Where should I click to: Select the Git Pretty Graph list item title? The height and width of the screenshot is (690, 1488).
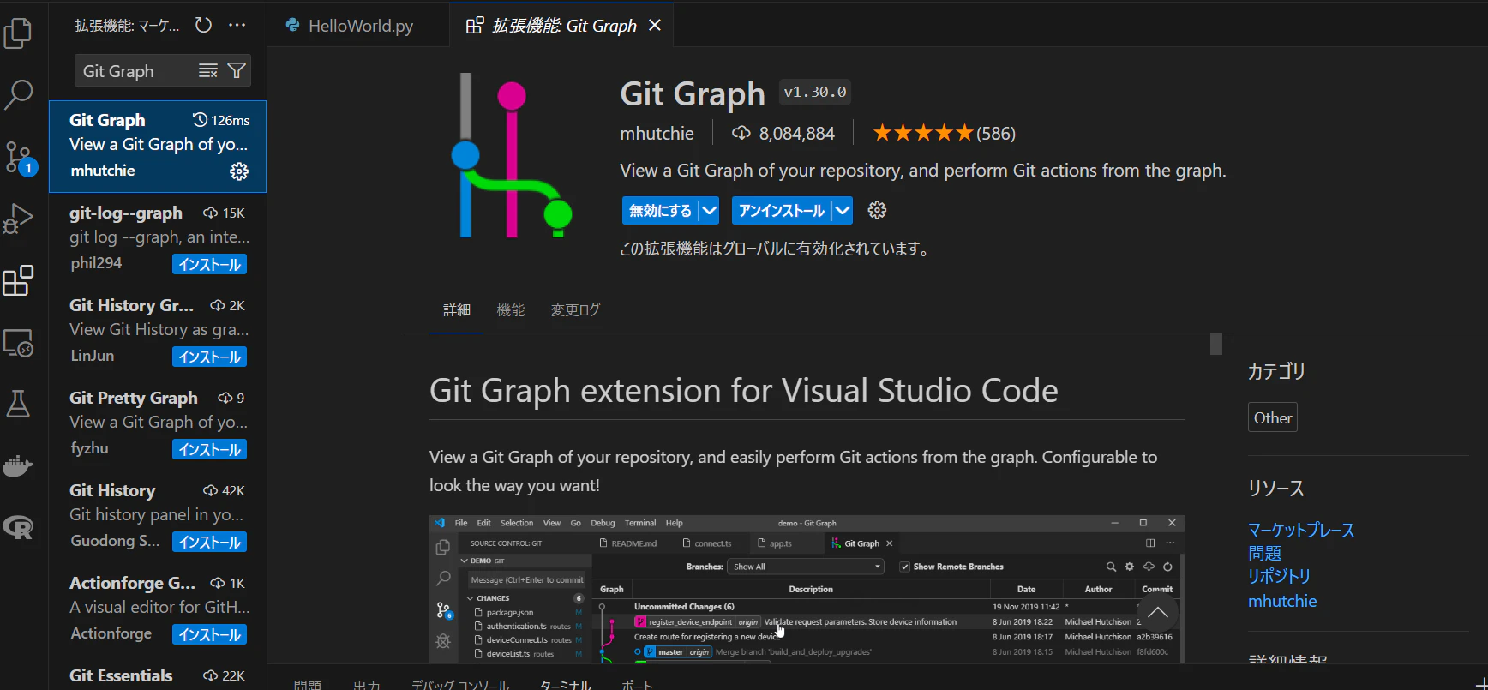click(x=134, y=399)
